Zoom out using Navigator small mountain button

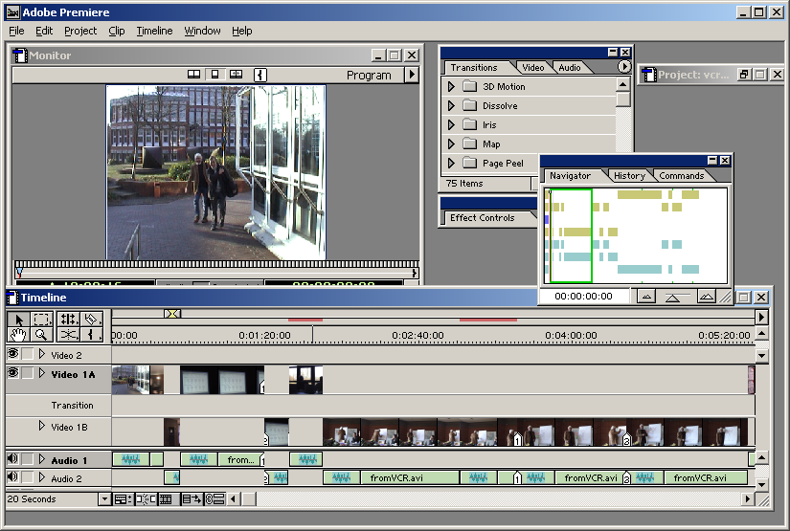[646, 297]
